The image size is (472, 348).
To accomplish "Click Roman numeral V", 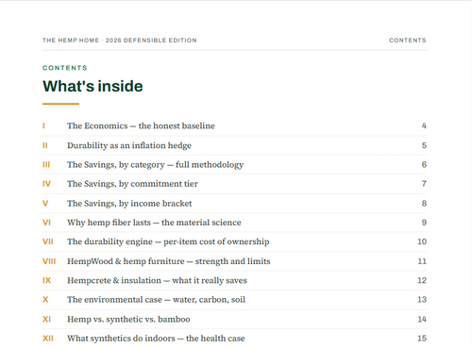I will point(45,204).
